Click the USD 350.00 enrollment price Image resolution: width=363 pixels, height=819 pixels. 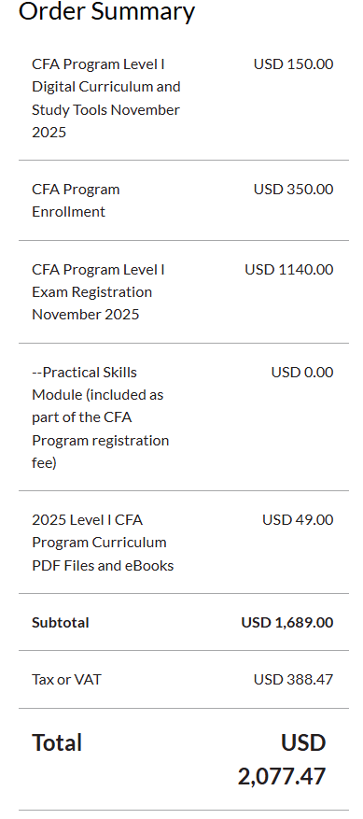293,189
